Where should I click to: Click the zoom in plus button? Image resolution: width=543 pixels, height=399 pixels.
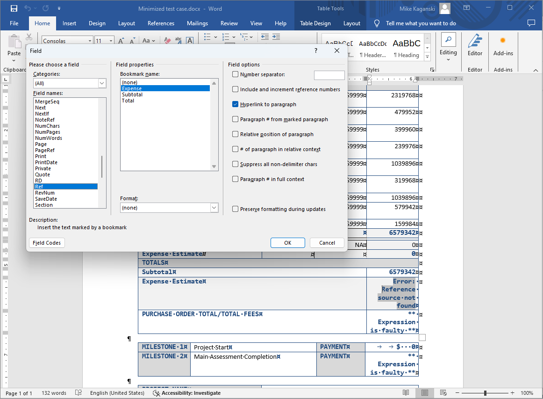coord(512,393)
